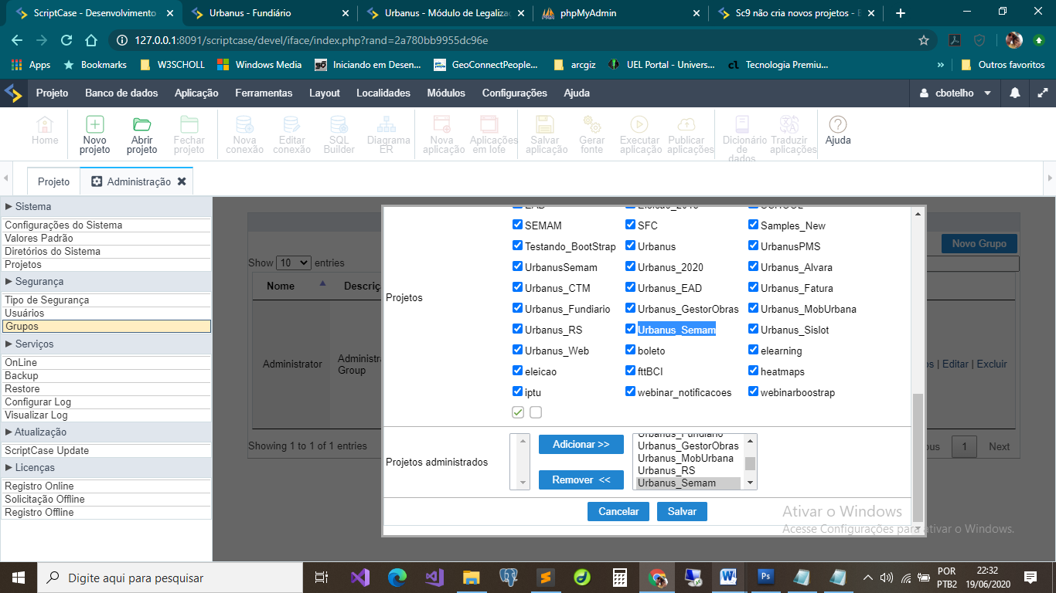1056x593 pixels.
Task: Open the Projeto menu
Action: point(53,93)
